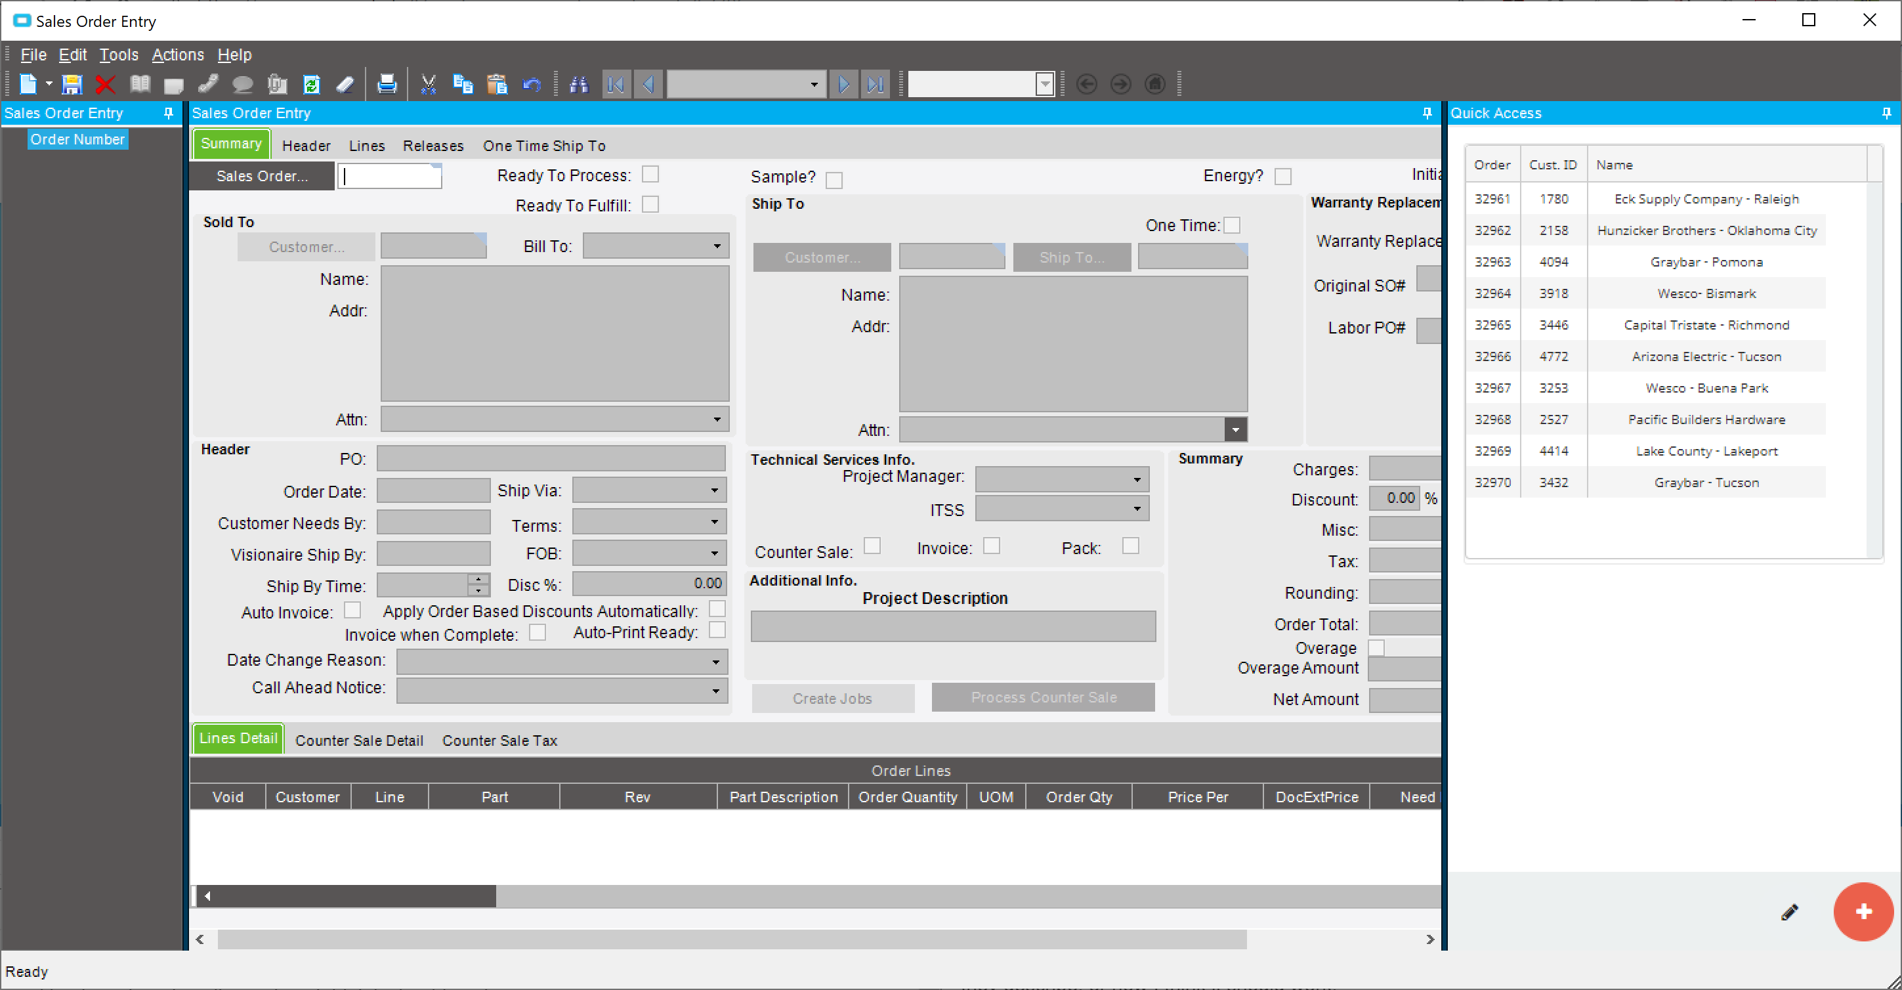Tick the Ready To Process checkbox
The height and width of the screenshot is (990, 1902).
coord(650,175)
